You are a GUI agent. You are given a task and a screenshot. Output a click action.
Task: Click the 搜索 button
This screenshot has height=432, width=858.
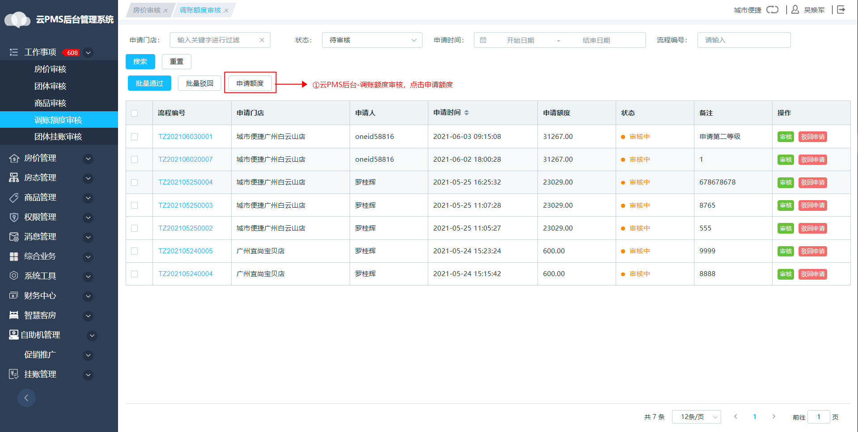140,62
